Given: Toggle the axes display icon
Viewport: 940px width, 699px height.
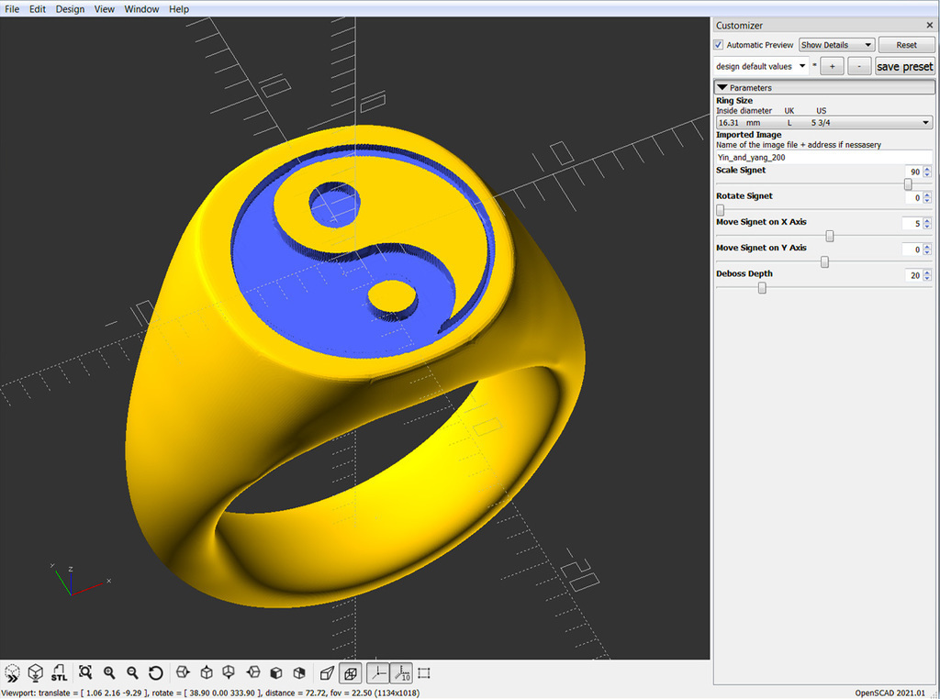Looking at the screenshot, I should pos(378,672).
